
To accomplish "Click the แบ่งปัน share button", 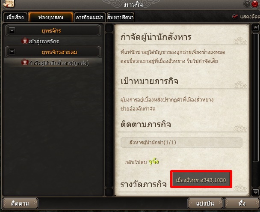I will [205, 203].
